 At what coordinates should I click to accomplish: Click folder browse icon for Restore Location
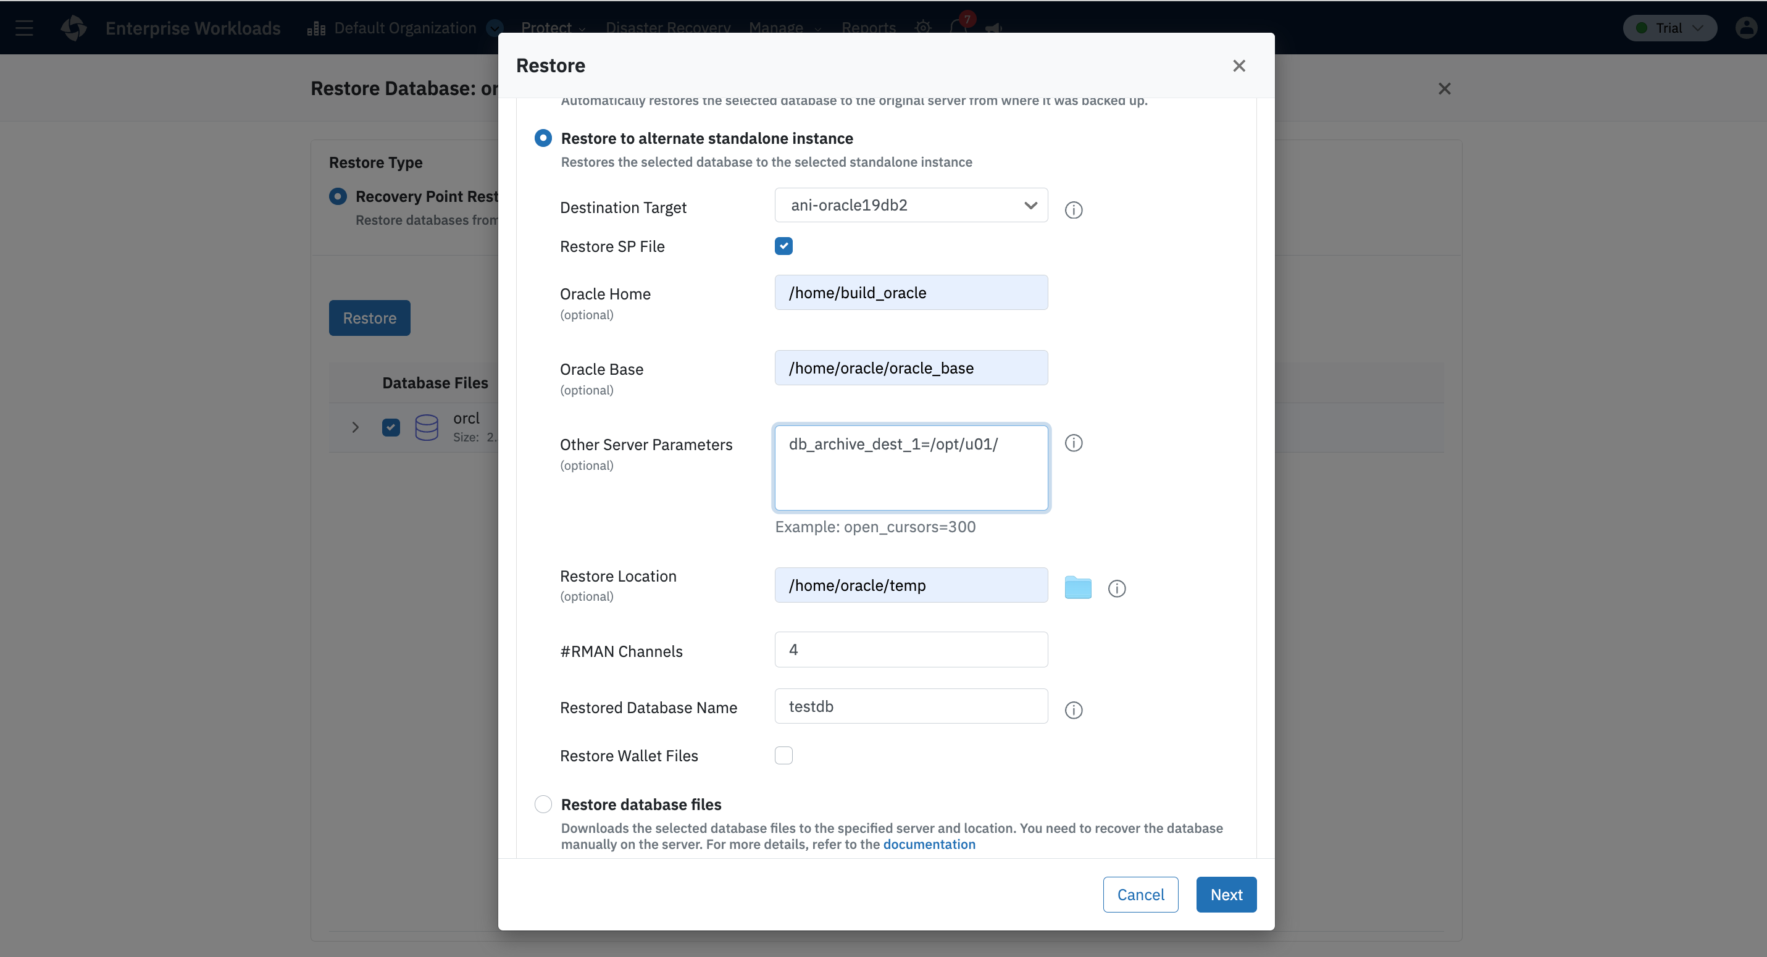point(1077,587)
